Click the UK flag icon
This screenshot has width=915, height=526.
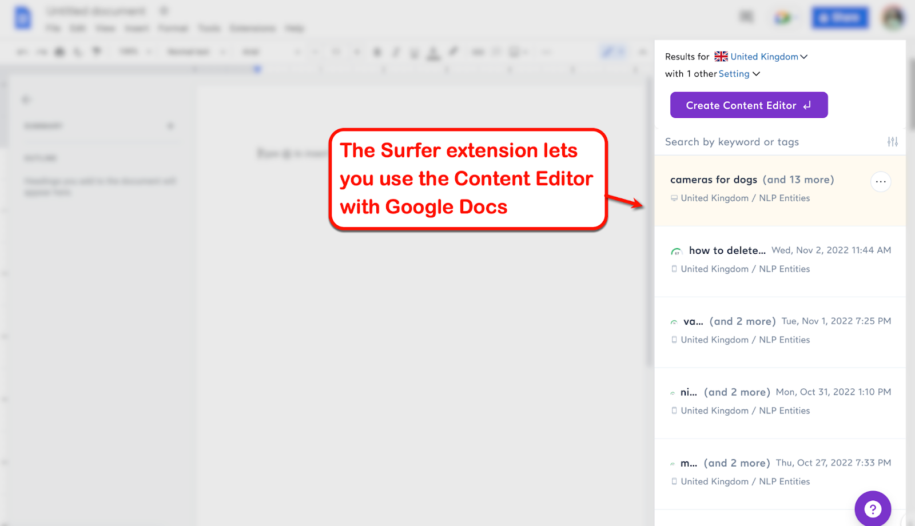(x=721, y=57)
